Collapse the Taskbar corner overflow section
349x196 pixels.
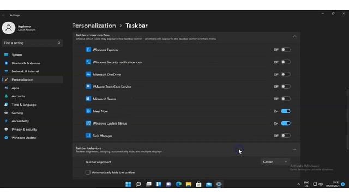click(294, 36)
